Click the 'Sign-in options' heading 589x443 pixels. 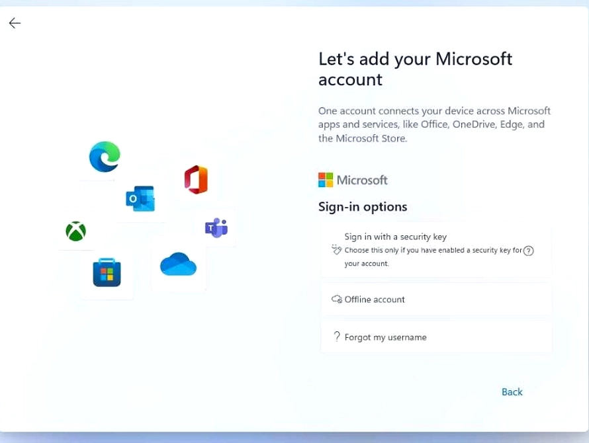pyautogui.click(x=363, y=207)
